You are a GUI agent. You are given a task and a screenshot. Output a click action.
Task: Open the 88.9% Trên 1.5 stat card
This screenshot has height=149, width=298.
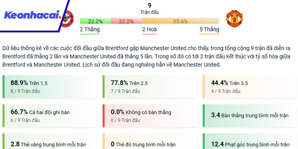tap(50, 86)
